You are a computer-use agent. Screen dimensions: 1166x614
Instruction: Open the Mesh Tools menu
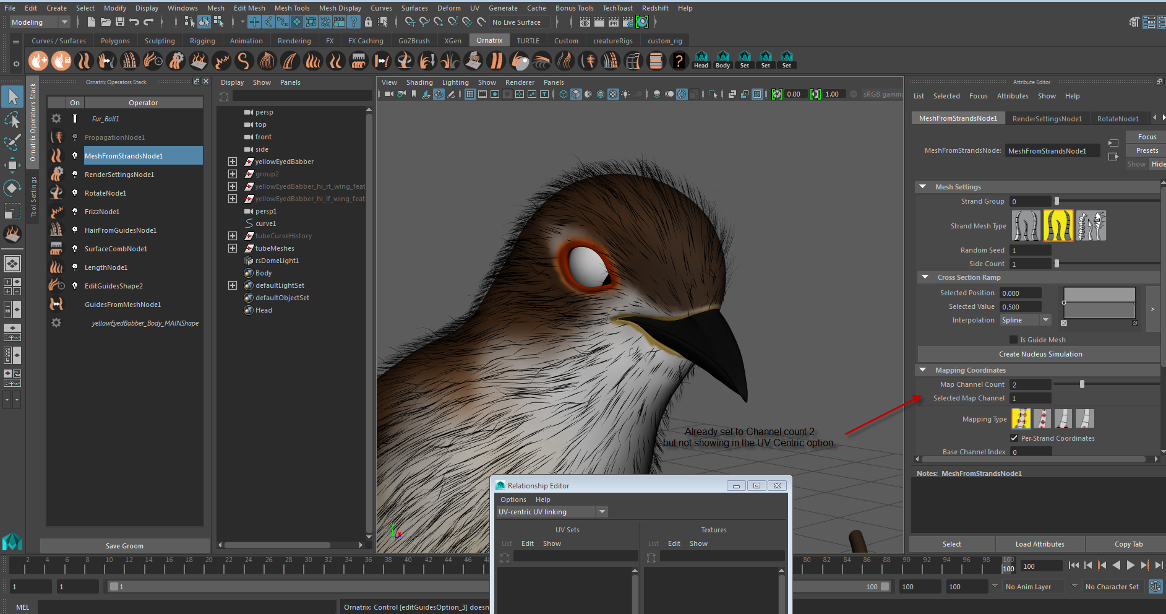[x=292, y=8]
